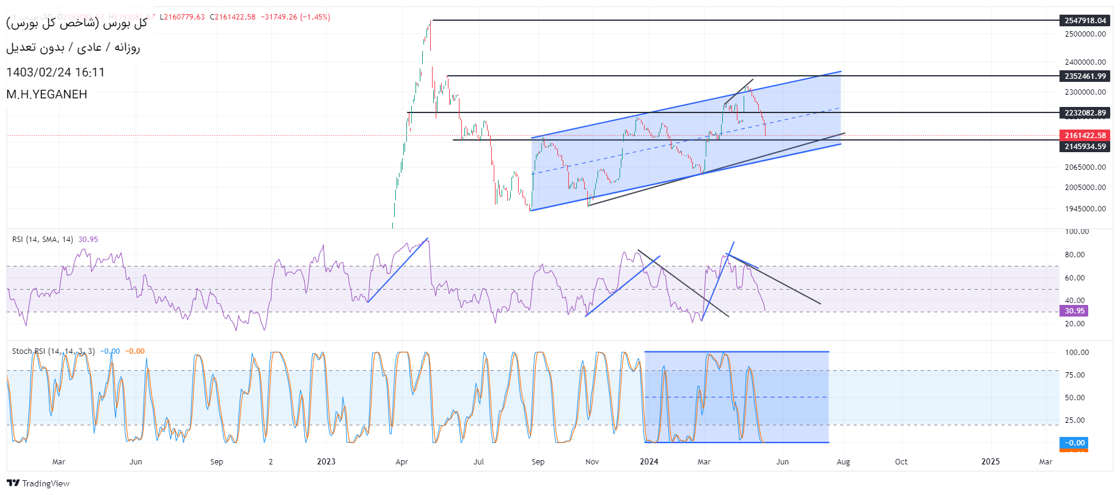Image resolution: width=1120 pixels, height=495 pixels.
Task: Select the 2547918.04 horizontal line price tag
Action: (x=1085, y=20)
